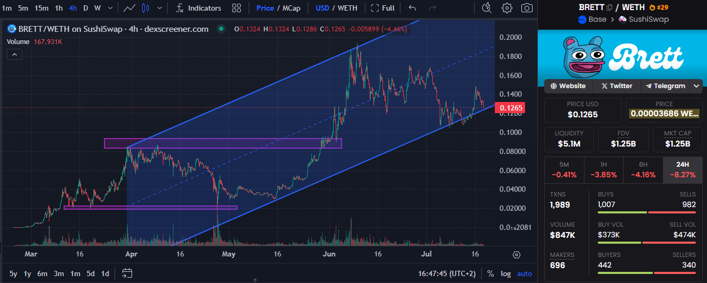The width and height of the screenshot is (707, 283).
Task: Enter Full screen chart mode
Action: point(383,8)
